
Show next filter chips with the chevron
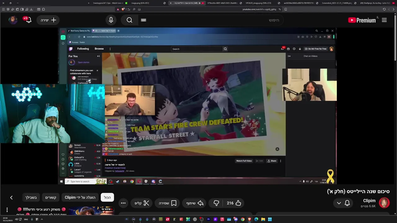coord(11,198)
